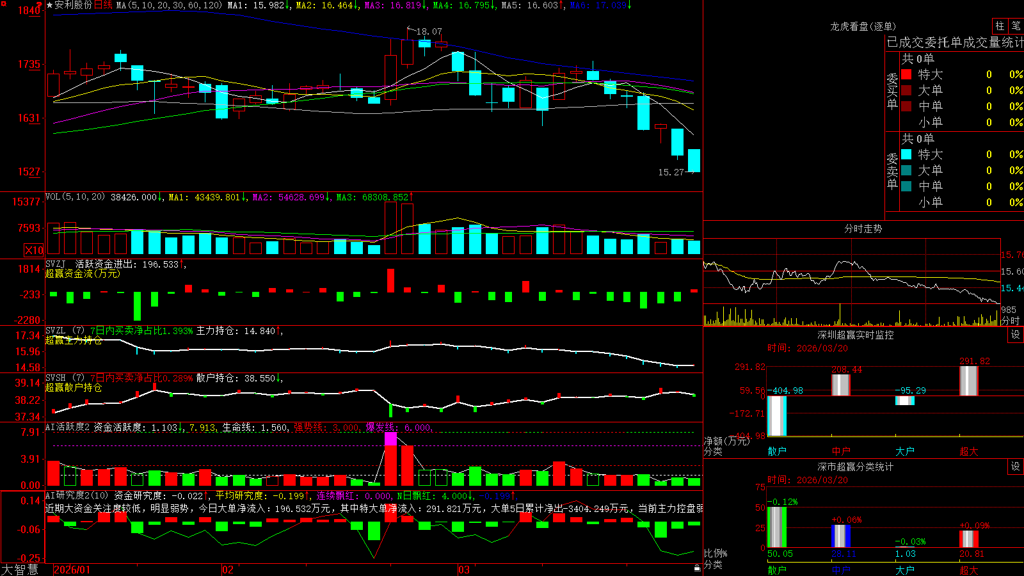The image size is (1024, 576).
Task: Click the volume value 38426.000
Action: pos(134,197)
